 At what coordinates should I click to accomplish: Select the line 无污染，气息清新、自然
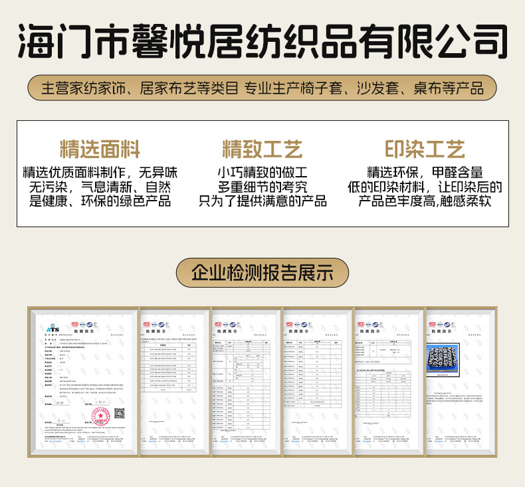coord(100,187)
